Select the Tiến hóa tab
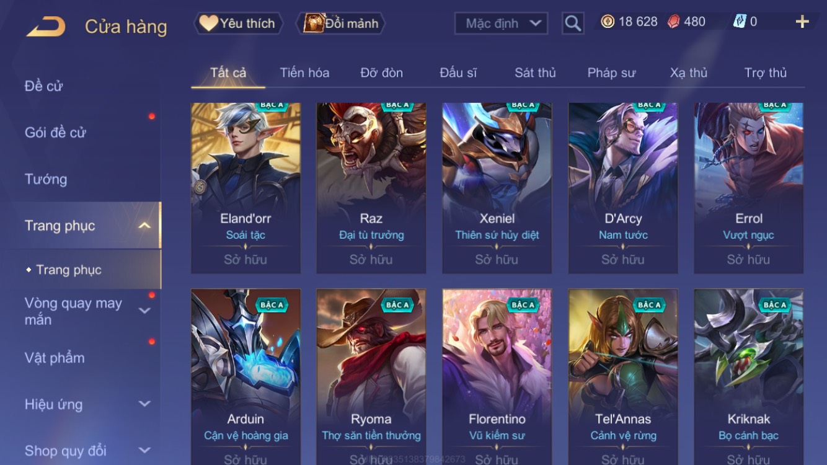Image resolution: width=827 pixels, height=465 pixels. (x=304, y=73)
